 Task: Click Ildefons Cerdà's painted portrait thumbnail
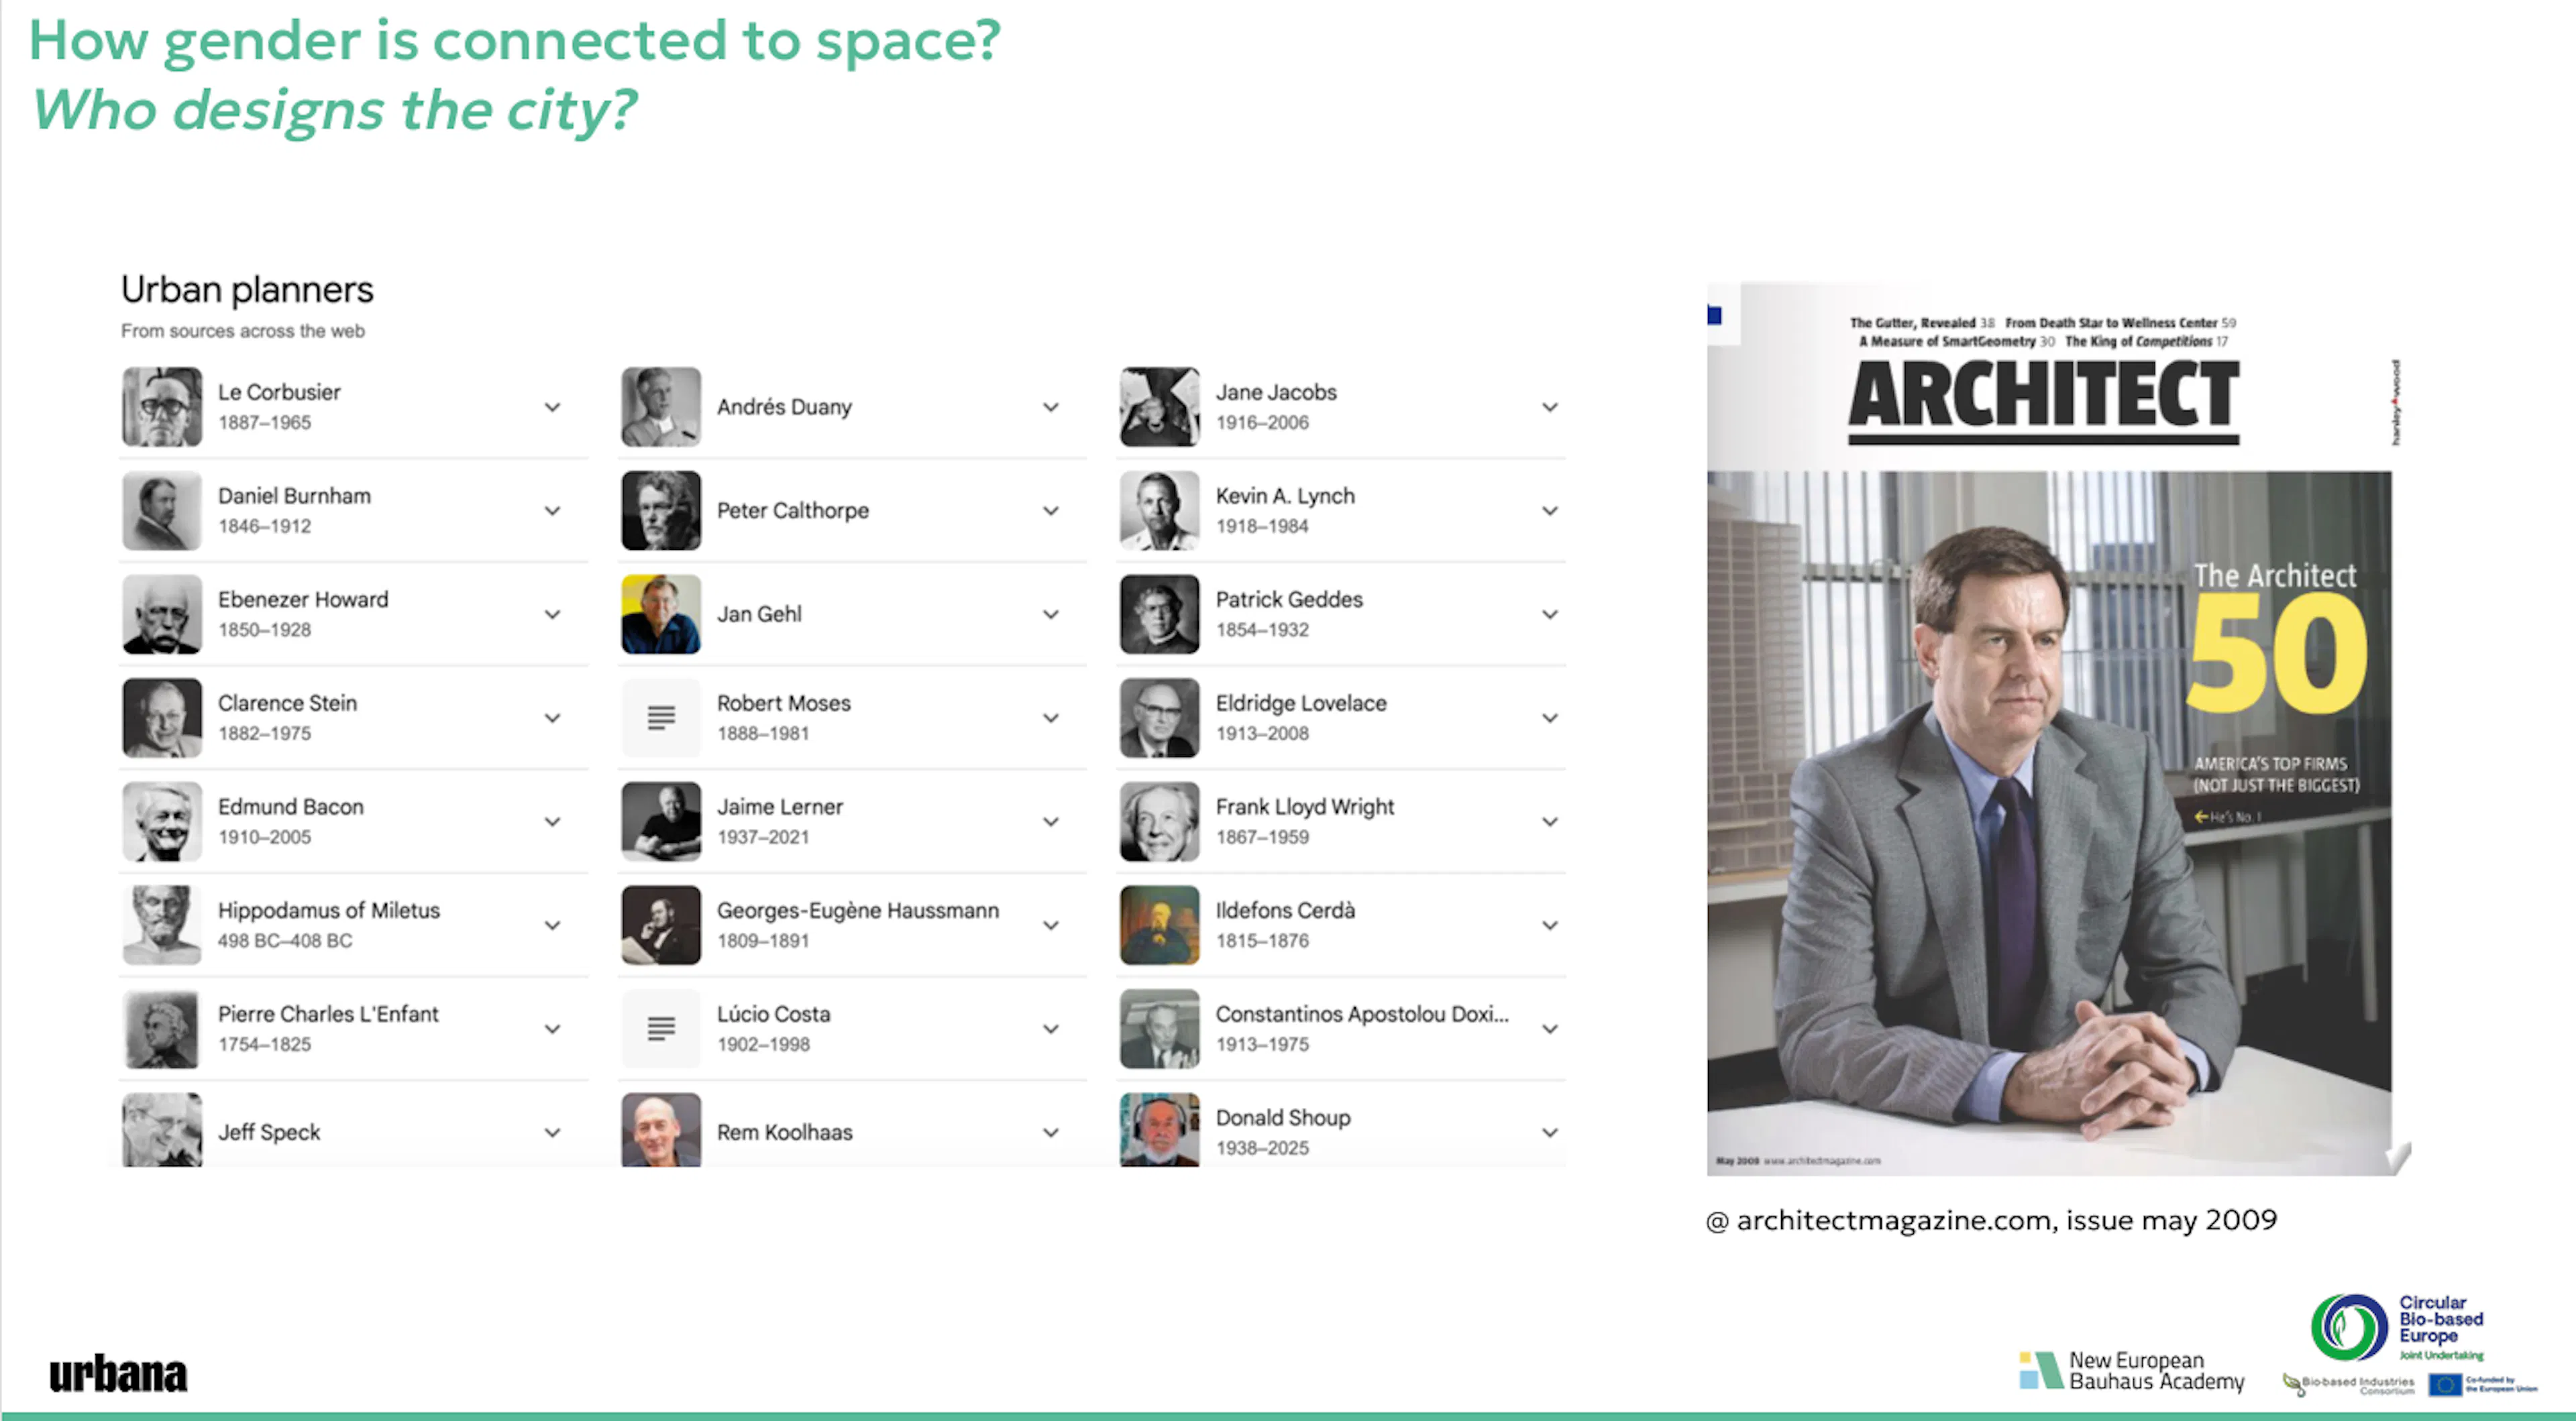pos(1160,925)
